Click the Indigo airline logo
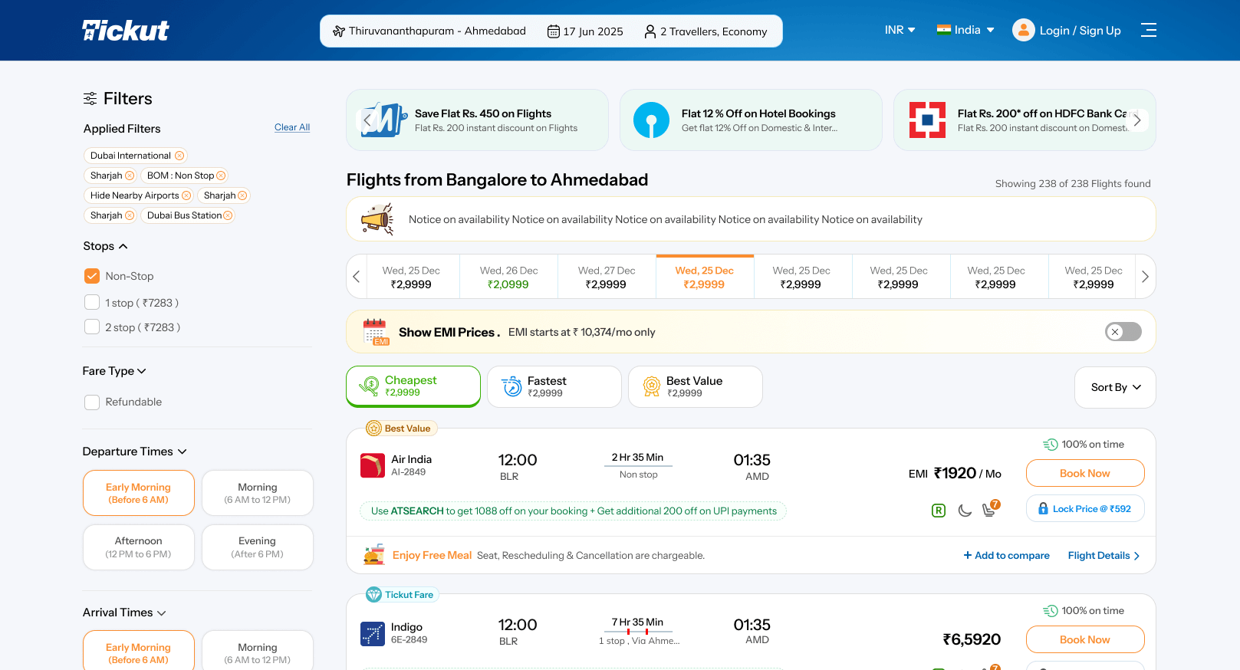This screenshot has width=1240, height=670. (x=373, y=634)
